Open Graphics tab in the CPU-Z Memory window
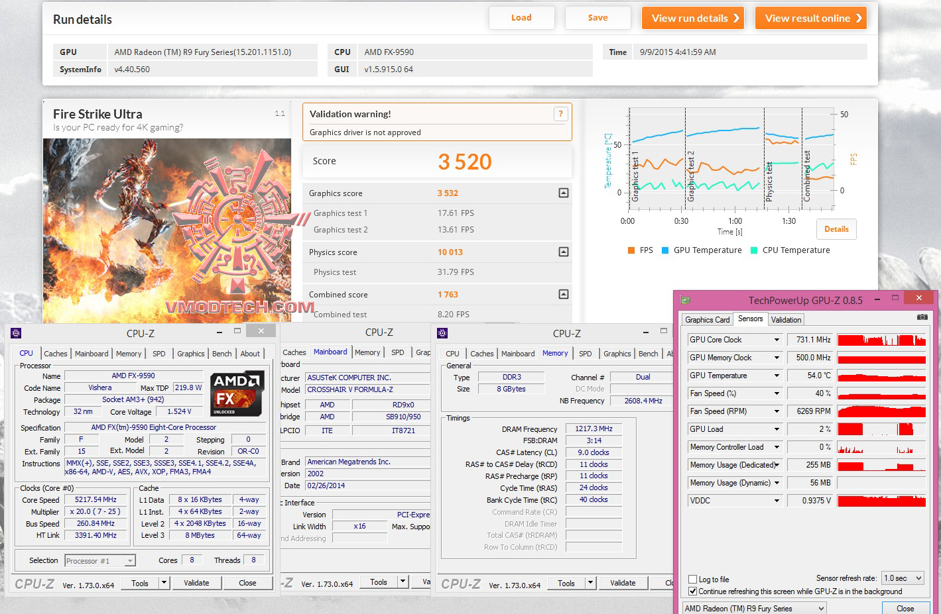The height and width of the screenshot is (614, 941). 617,354
